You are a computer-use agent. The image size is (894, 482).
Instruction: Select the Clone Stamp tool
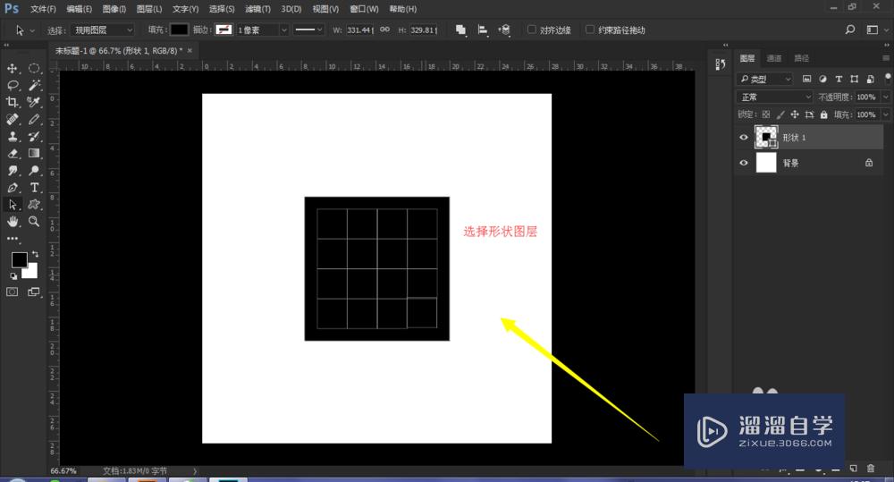click(x=12, y=136)
